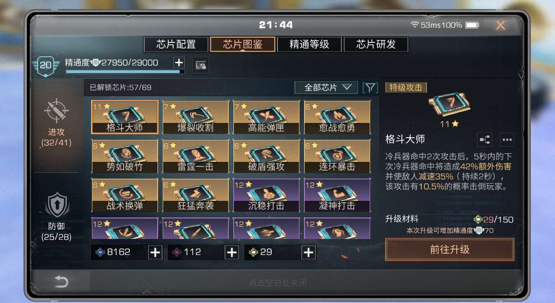Open the 芯片研发 tab

click(376, 44)
